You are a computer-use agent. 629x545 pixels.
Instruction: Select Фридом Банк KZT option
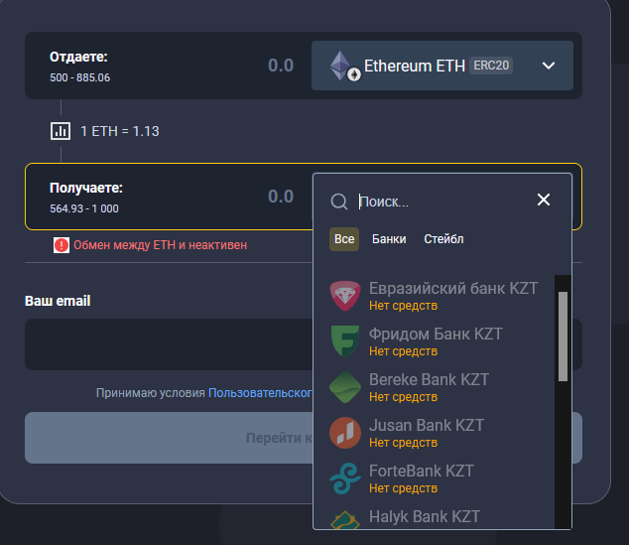(436, 335)
